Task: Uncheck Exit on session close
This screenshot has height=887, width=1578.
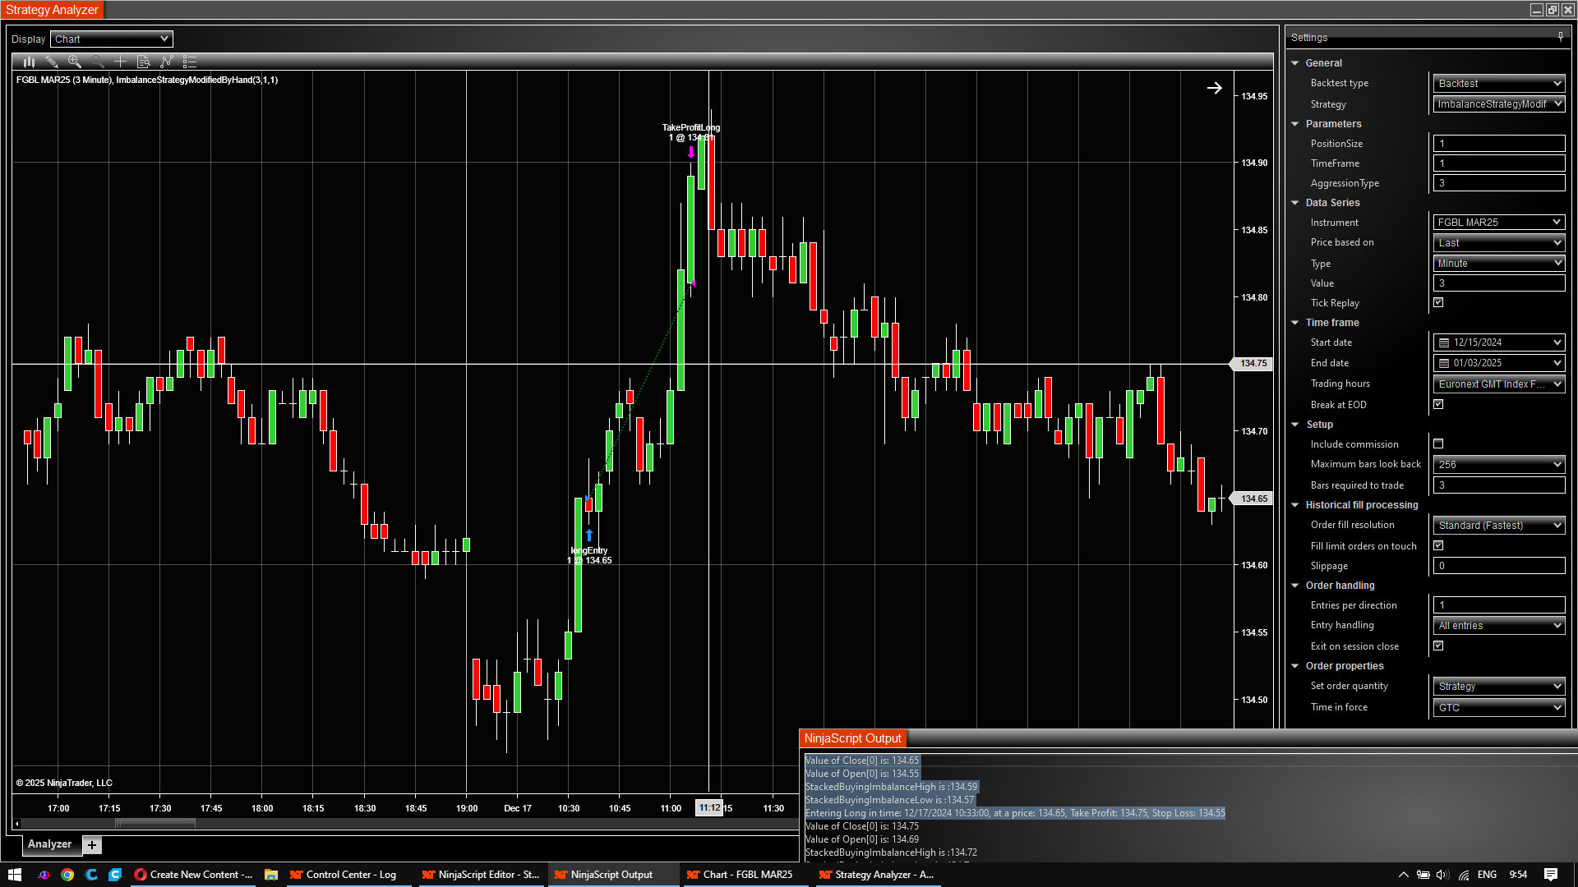Action: 1438,646
